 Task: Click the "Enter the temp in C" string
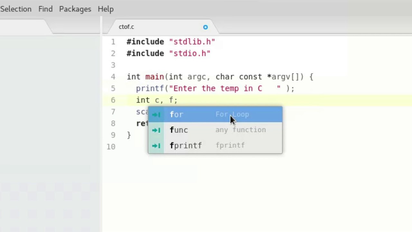225,88
